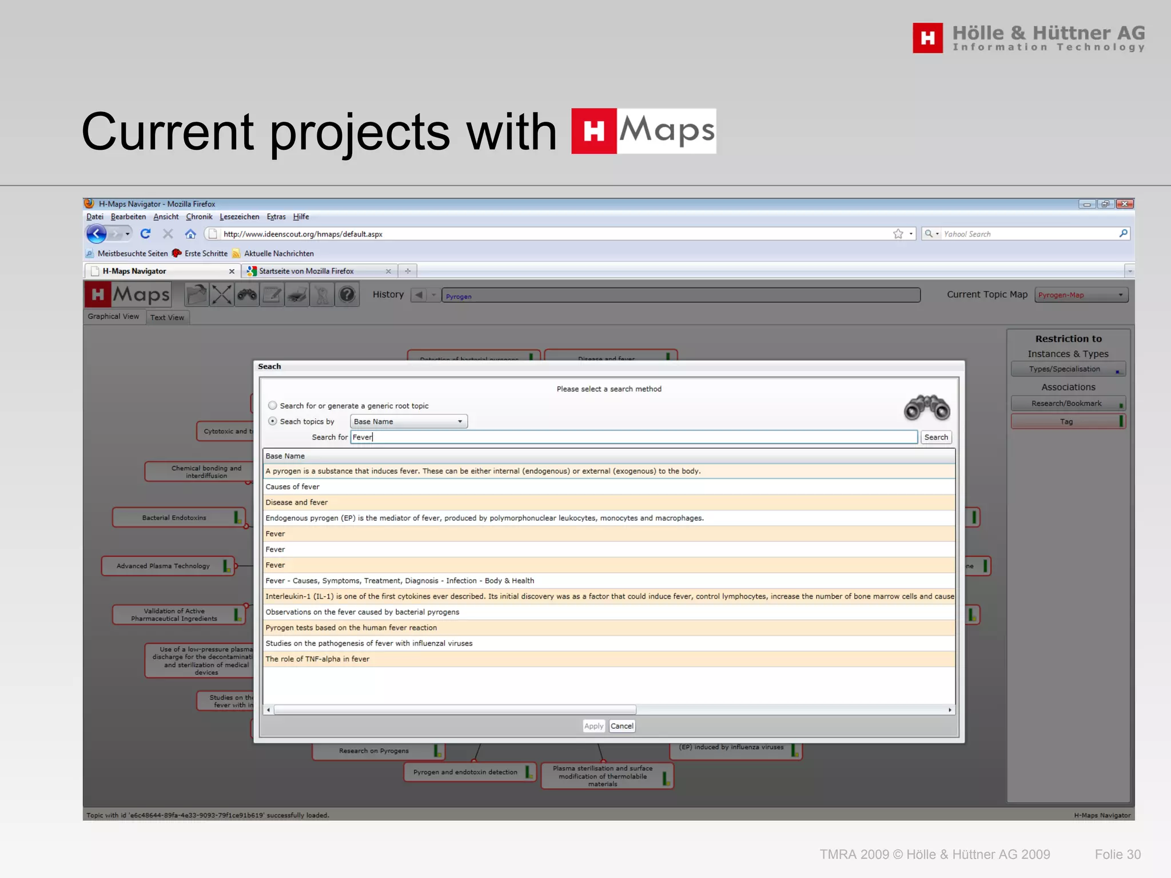1171x878 pixels.
Task: Go back with Firefox back arrow
Action: [x=96, y=234]
